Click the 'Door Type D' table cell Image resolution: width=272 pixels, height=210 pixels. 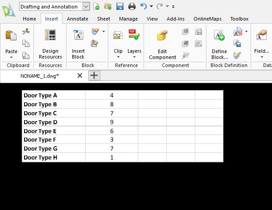(54, 122)
